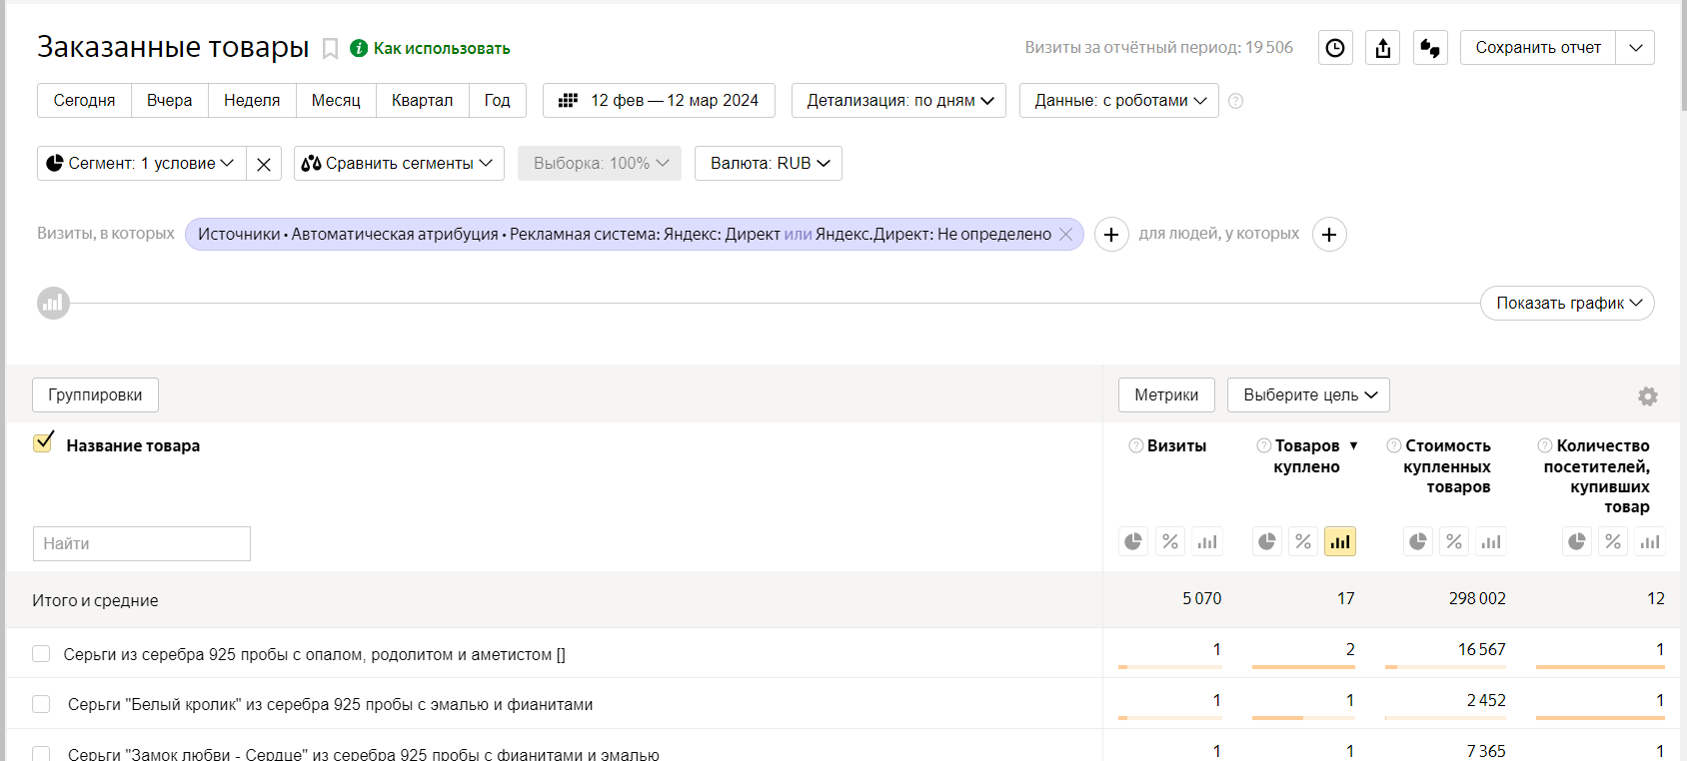Select pie chart view for Visits column
This screenshot has height=761, width=1687.
(1133, 541)
